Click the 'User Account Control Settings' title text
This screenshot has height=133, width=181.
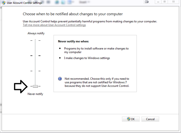[x=25, y=3]
